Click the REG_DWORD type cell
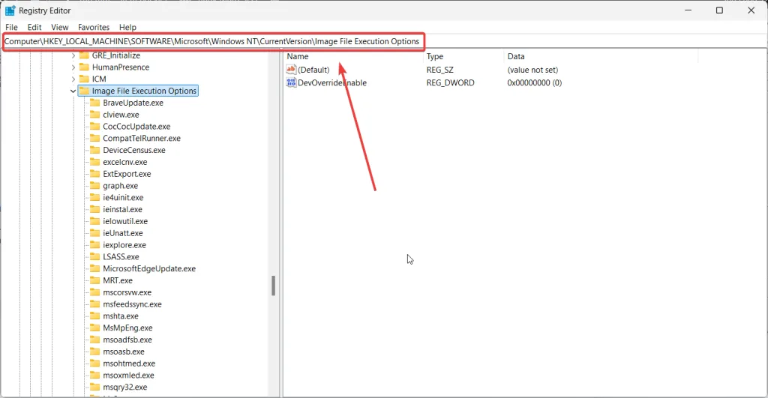 pyautogui.click(x=450, y=83)
